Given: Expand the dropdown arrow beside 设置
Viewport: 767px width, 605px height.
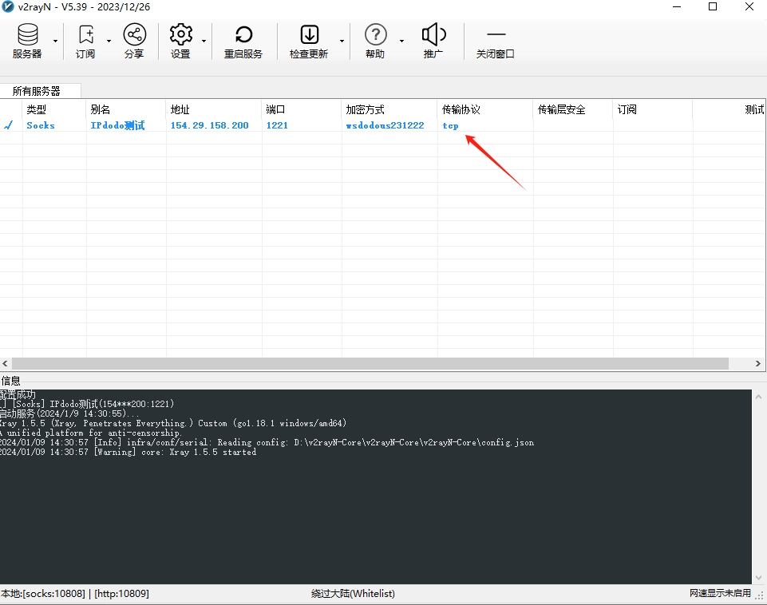Looking at the screenshot, I should (204, 41).
